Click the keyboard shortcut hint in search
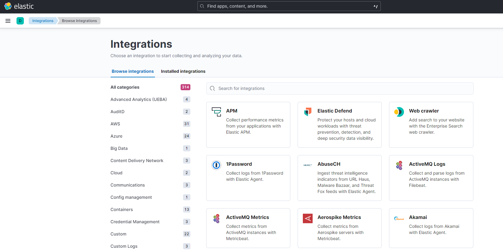Screen dimensions: 503x252 376,6
